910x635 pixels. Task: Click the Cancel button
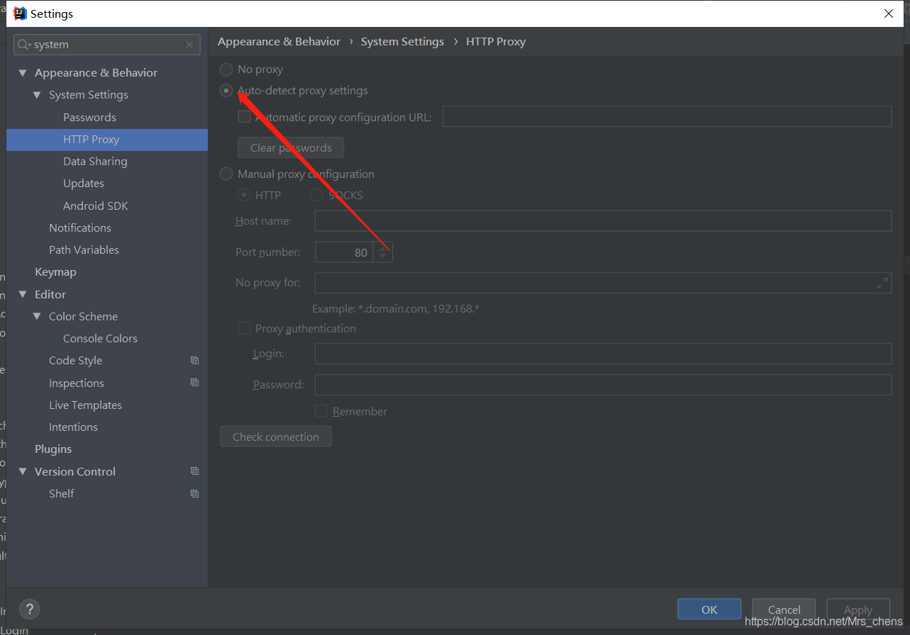784,609
